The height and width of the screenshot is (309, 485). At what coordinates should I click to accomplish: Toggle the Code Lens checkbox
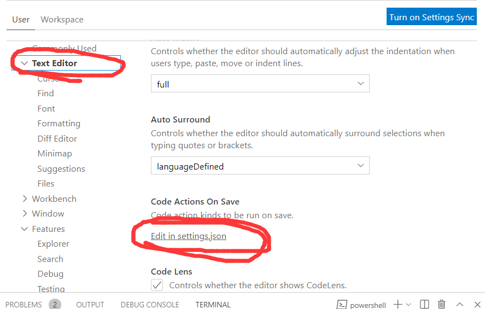coord(157,285)
